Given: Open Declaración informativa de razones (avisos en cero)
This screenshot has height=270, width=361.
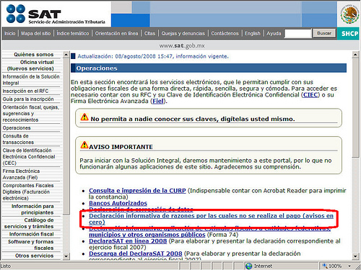Looking at the screenshot, I should (x=211, y=219).
